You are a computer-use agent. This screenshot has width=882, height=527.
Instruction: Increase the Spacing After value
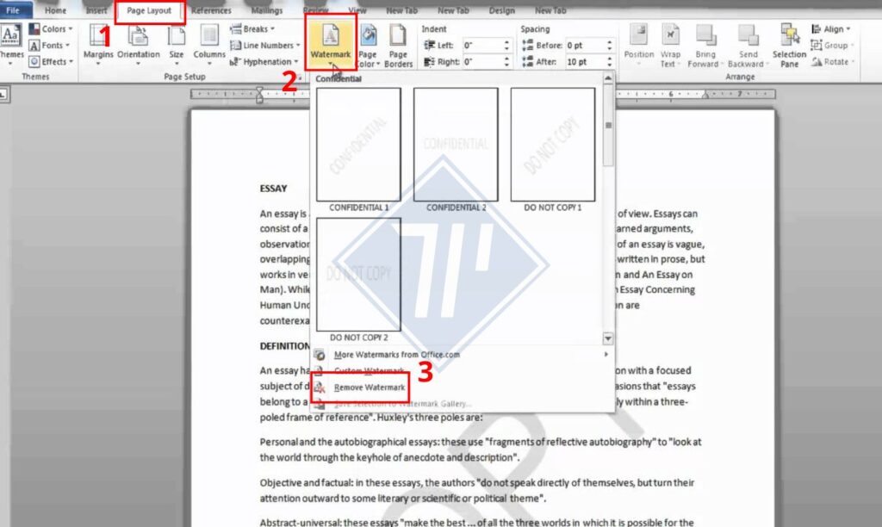610,59
